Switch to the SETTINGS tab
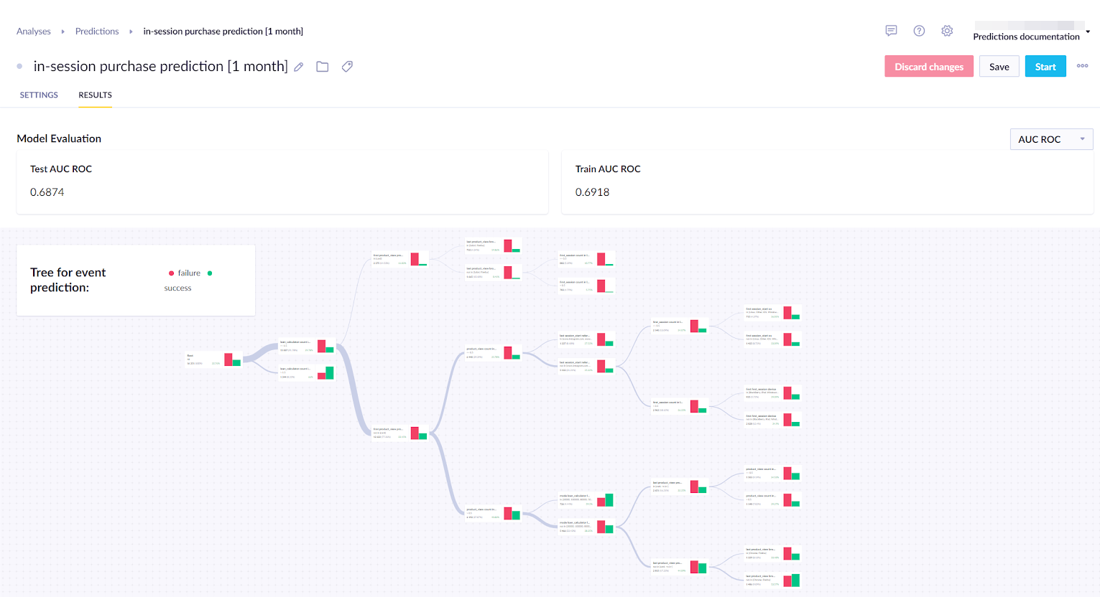1100x597 pixels. click(x=39, y=95)
